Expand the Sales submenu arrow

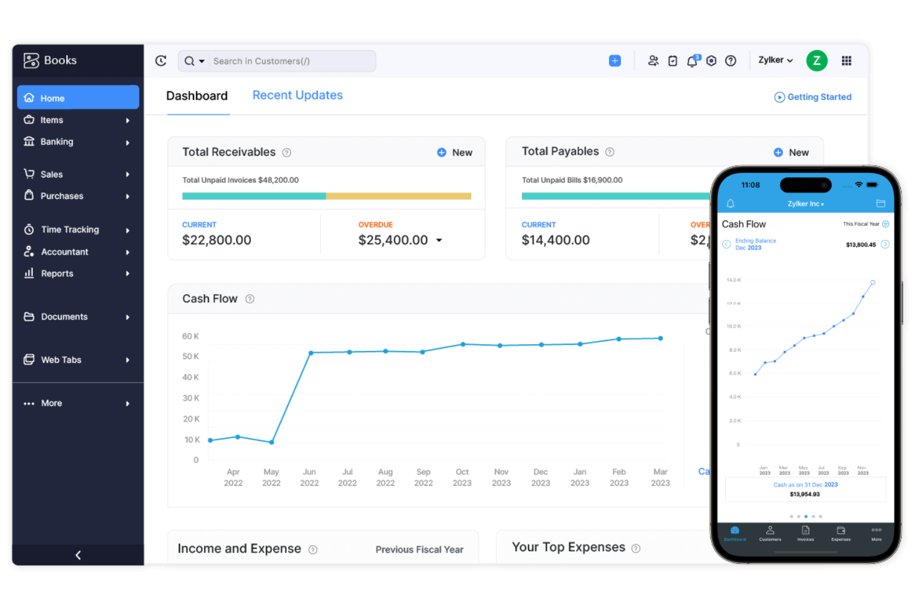pos(128,174)
